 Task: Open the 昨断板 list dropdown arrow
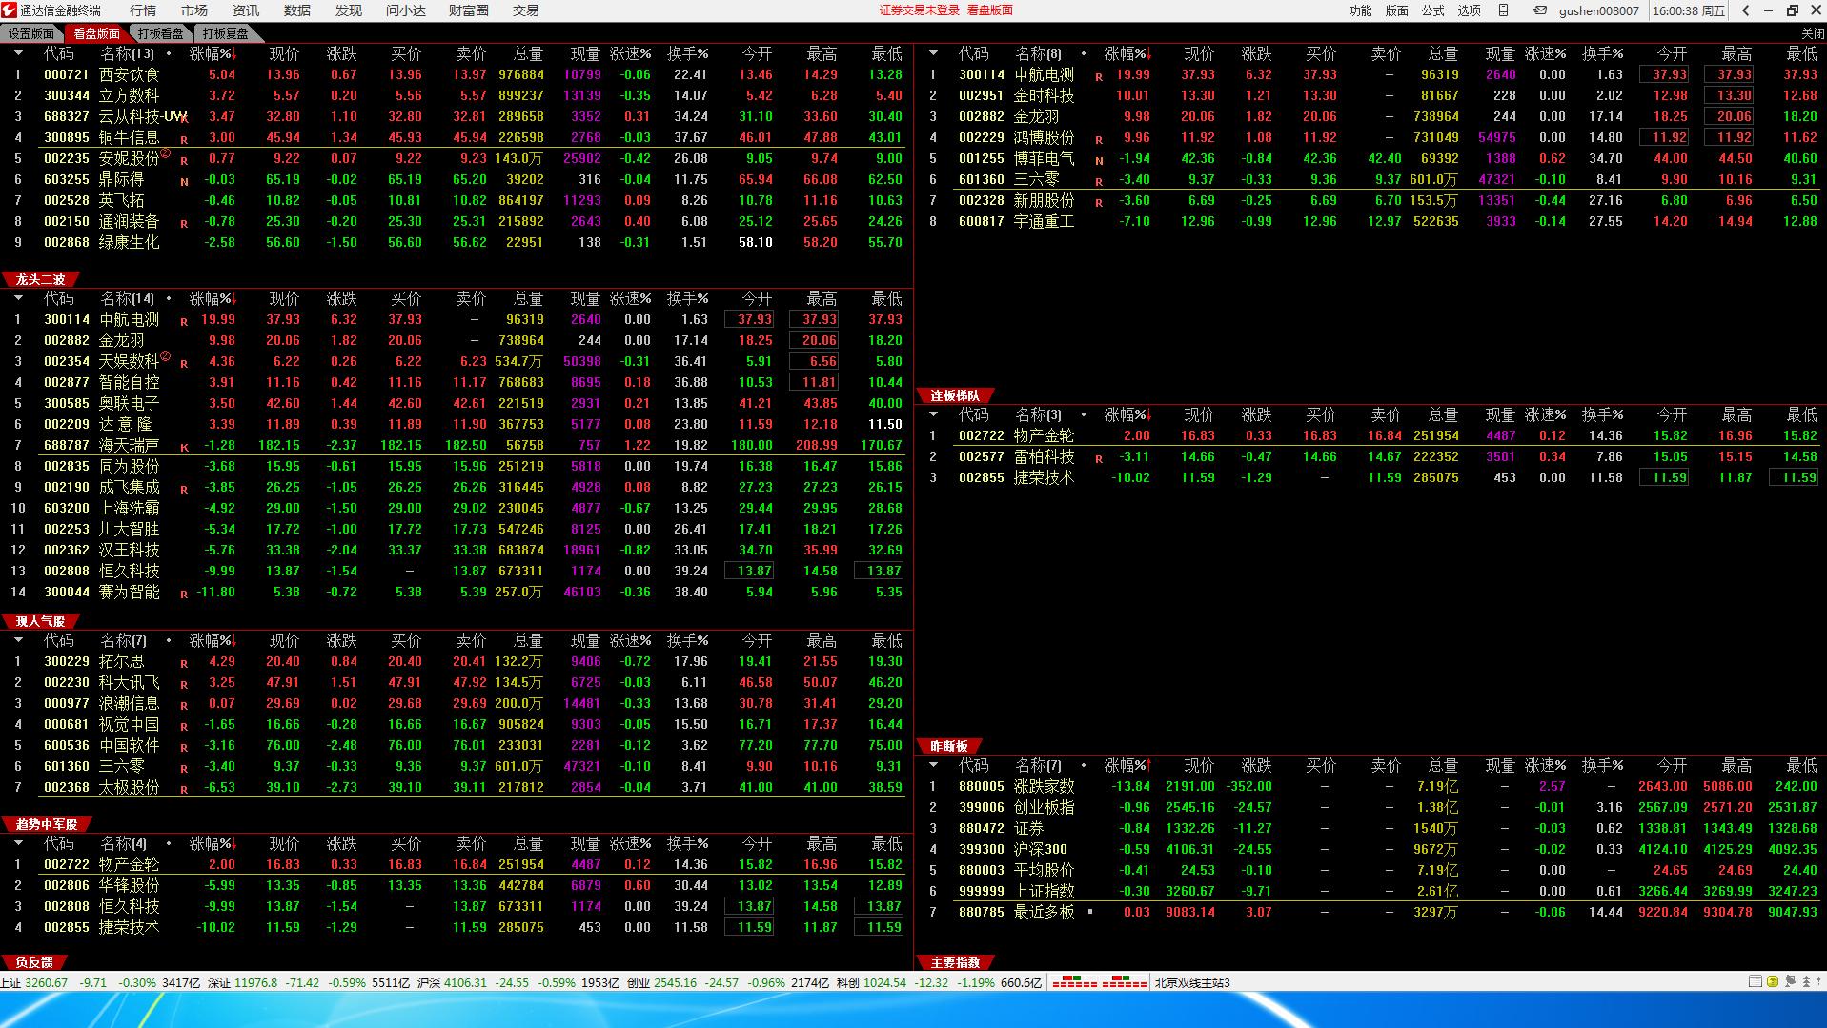(x=933, y=765)
